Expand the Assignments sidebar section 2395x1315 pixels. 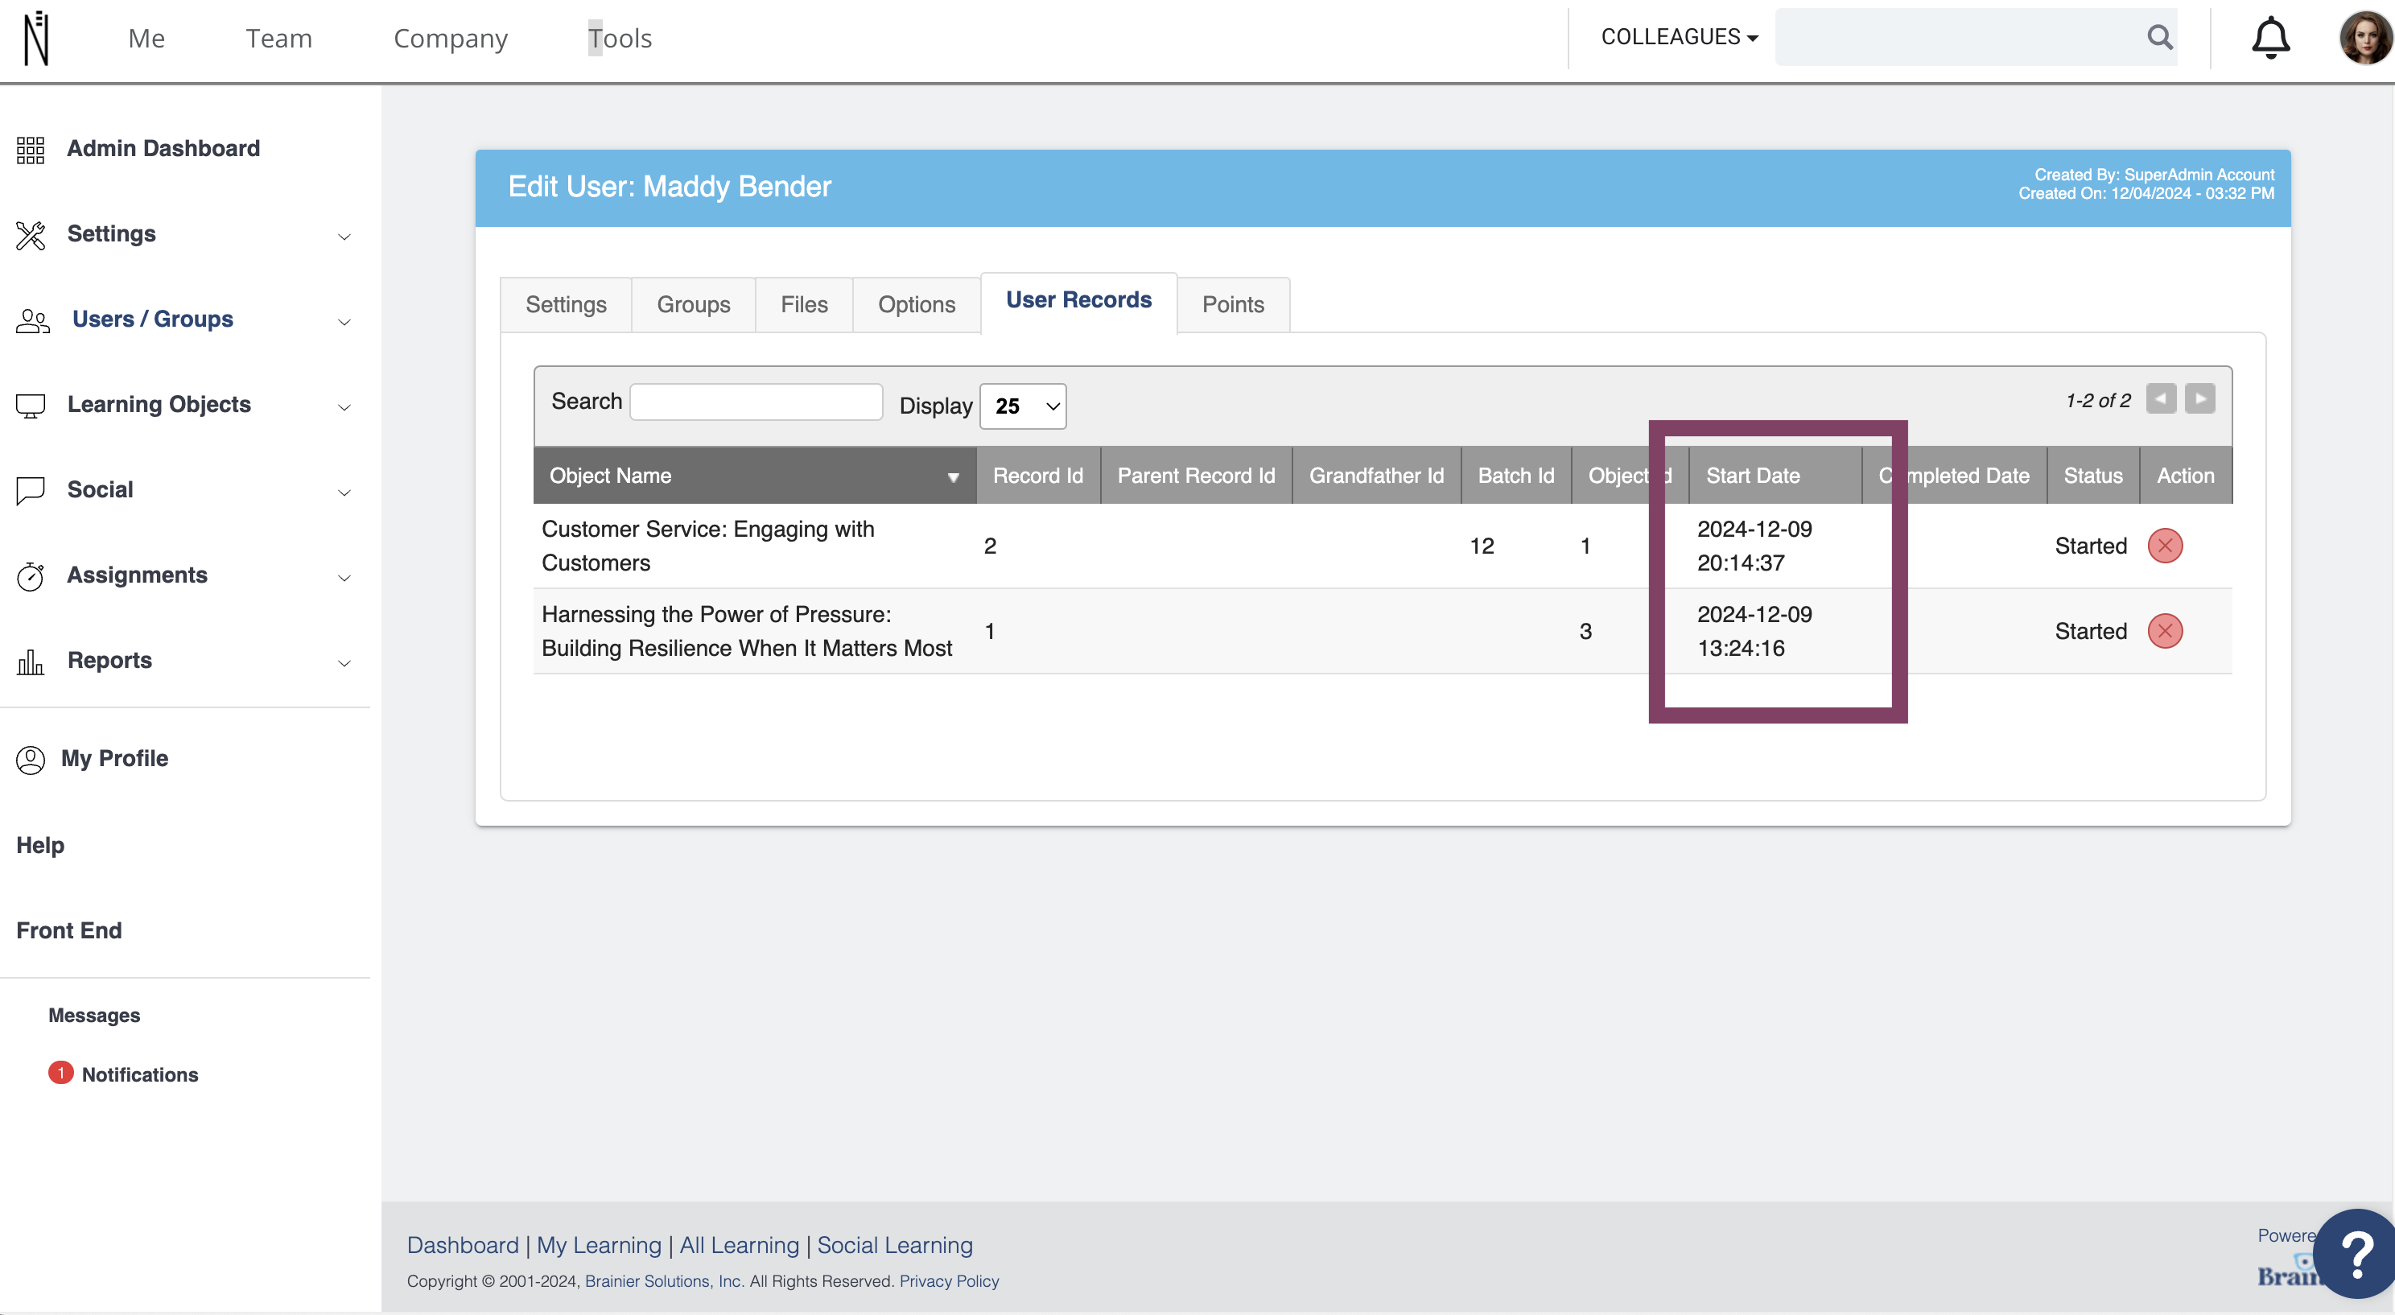click(x=344, y=578)
